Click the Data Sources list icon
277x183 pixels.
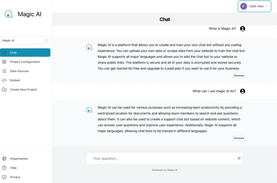pyautogui.click(x=4, y=71)
